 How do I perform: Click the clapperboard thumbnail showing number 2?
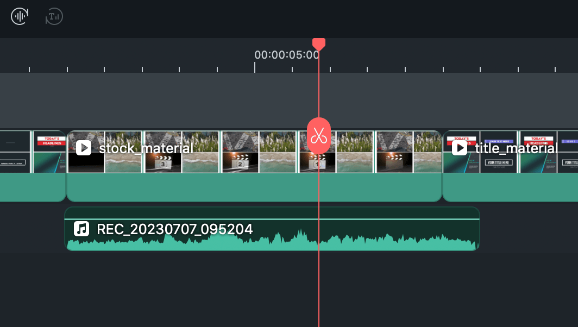pos(240,162)
